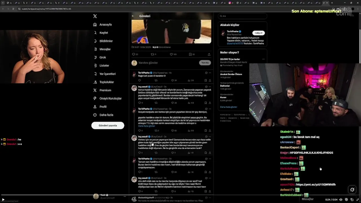Reply to 'Rage bait puanı 0' comment
The height and width of the screenshot is (203, 361).
click(139, 80)
